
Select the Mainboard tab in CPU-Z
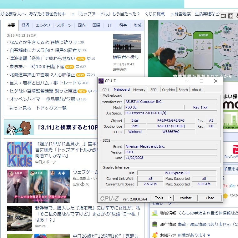coord(122,89)
